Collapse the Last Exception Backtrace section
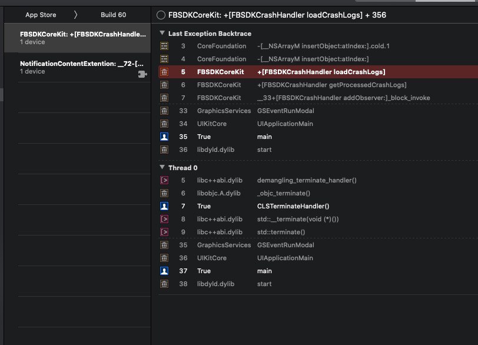 pyautogui.click(x=162, y=33)
